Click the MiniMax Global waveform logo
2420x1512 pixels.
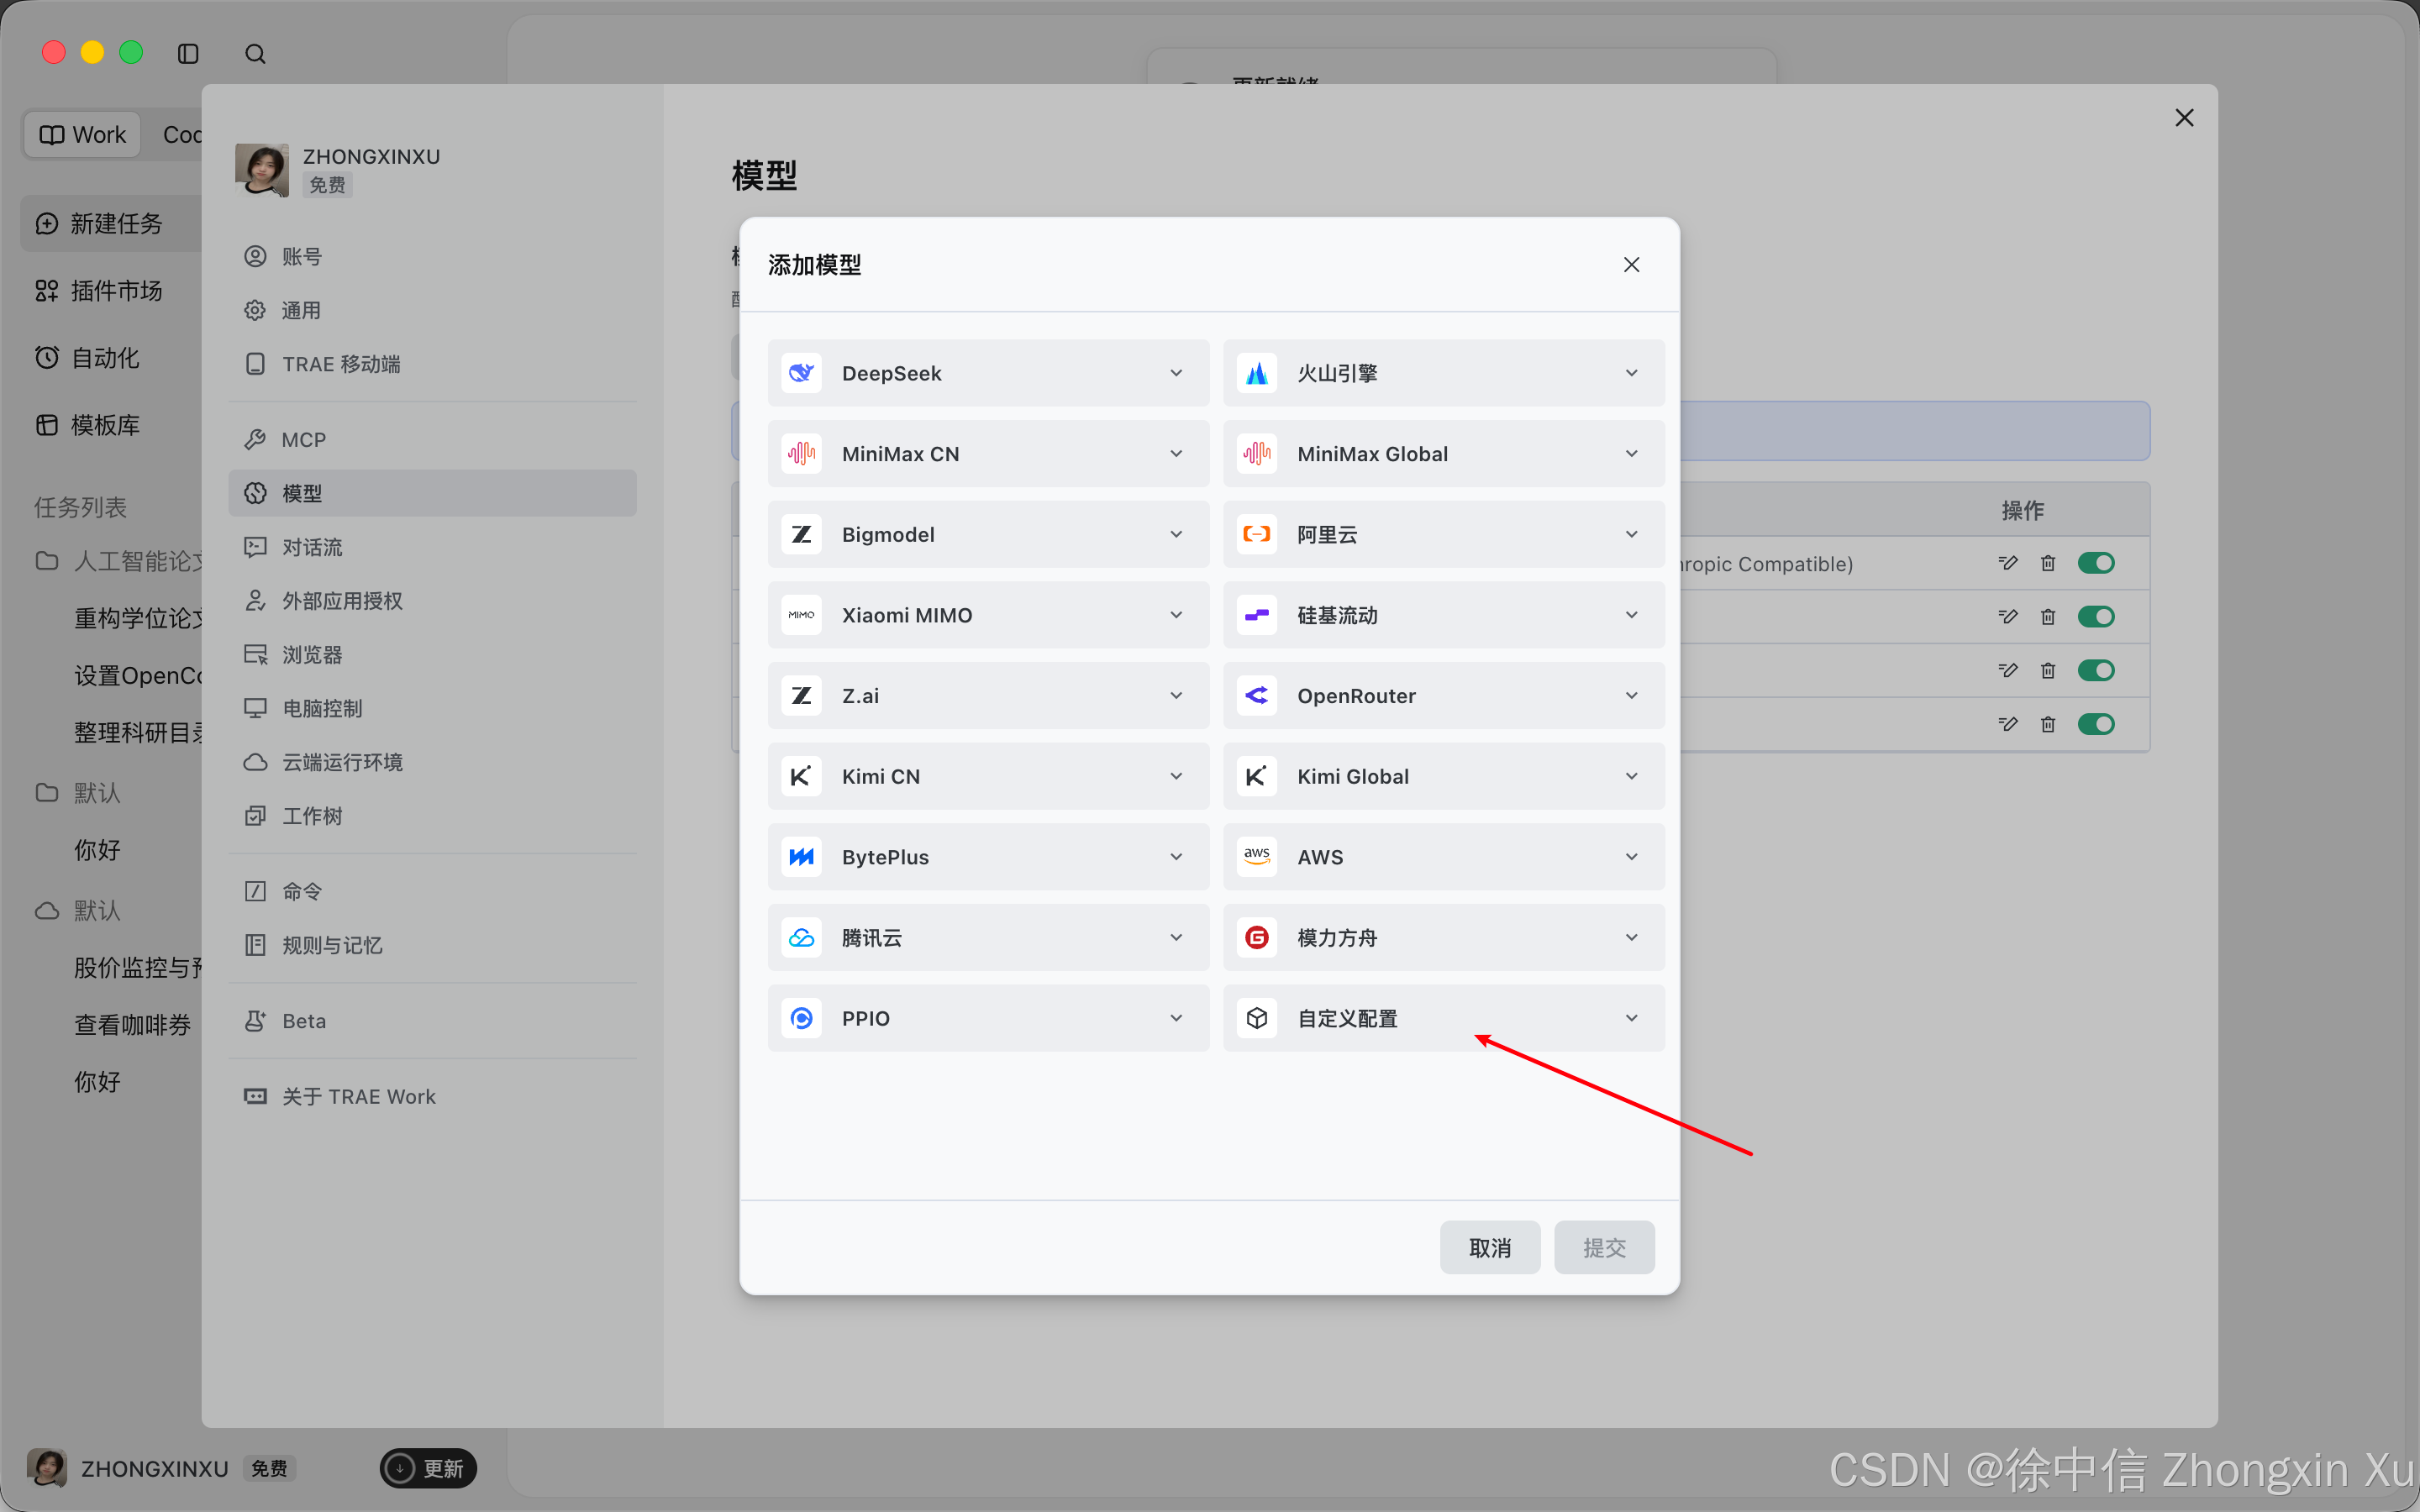tap(1257, 454)
